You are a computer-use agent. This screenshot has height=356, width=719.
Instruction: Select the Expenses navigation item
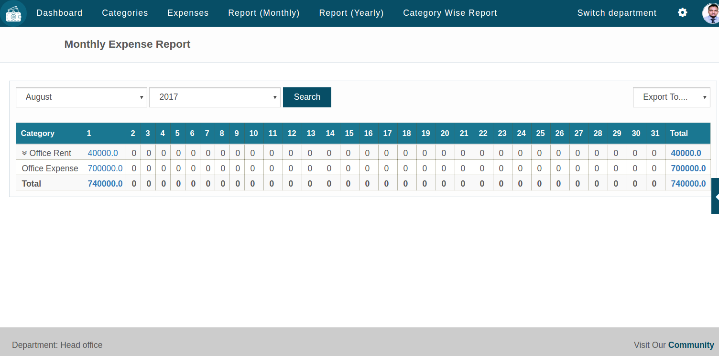pyautogui.click(x=188, y=13)
